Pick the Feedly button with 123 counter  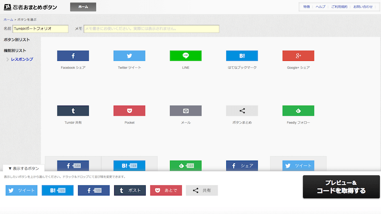(x=186, y=165)
